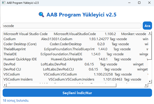
Task: Click the search box containing vscode
Action: point(72,26)
